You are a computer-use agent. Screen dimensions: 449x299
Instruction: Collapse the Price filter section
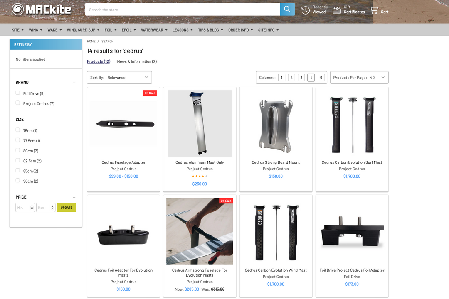click(x=74, y=197)
